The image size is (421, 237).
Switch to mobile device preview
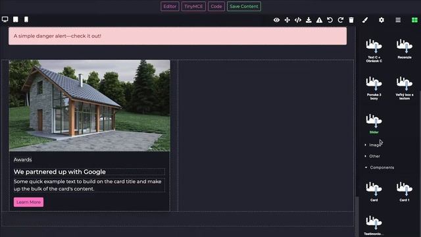click(x=26, y=19)
